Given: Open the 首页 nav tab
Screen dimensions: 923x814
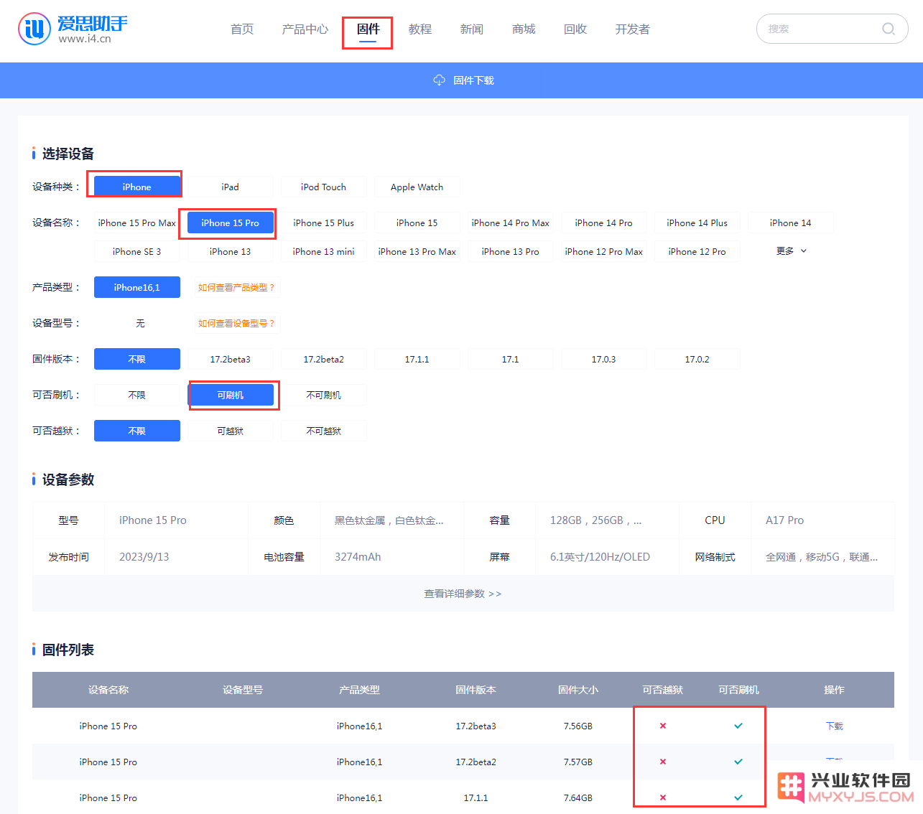Looking at the screenshot, I should click(242, 29).
